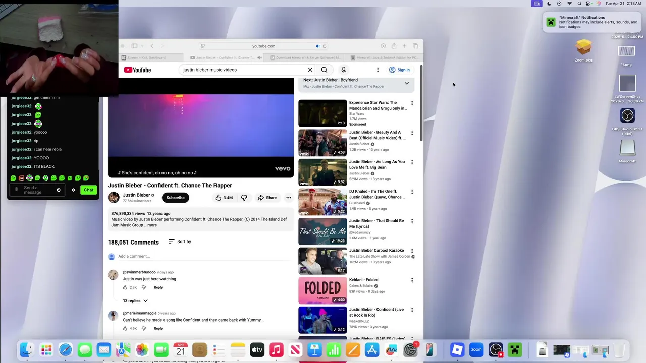Mute audio via tab speaker icon
This screenshot has width=646, height=363.
point(259,57)
